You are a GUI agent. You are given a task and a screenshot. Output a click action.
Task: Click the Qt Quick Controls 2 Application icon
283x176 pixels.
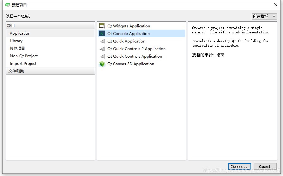click(102, 49)
